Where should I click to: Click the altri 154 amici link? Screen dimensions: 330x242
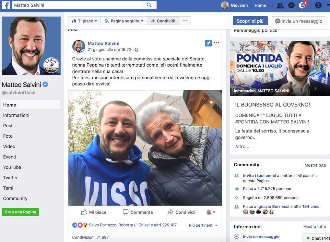(x=307, y=206)
